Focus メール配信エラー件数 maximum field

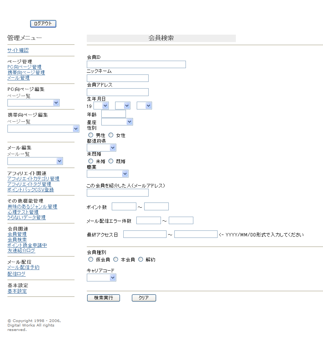click(181, 220)
